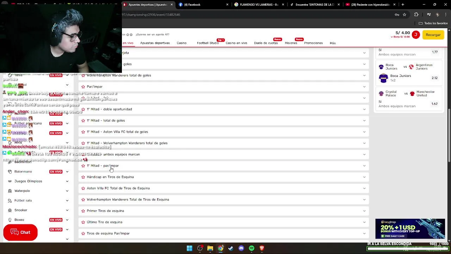The image size is (451, 254).
Task: Favorite Último Tiro de esquina star
Action: pyautogui.click(x=83, y=222)
